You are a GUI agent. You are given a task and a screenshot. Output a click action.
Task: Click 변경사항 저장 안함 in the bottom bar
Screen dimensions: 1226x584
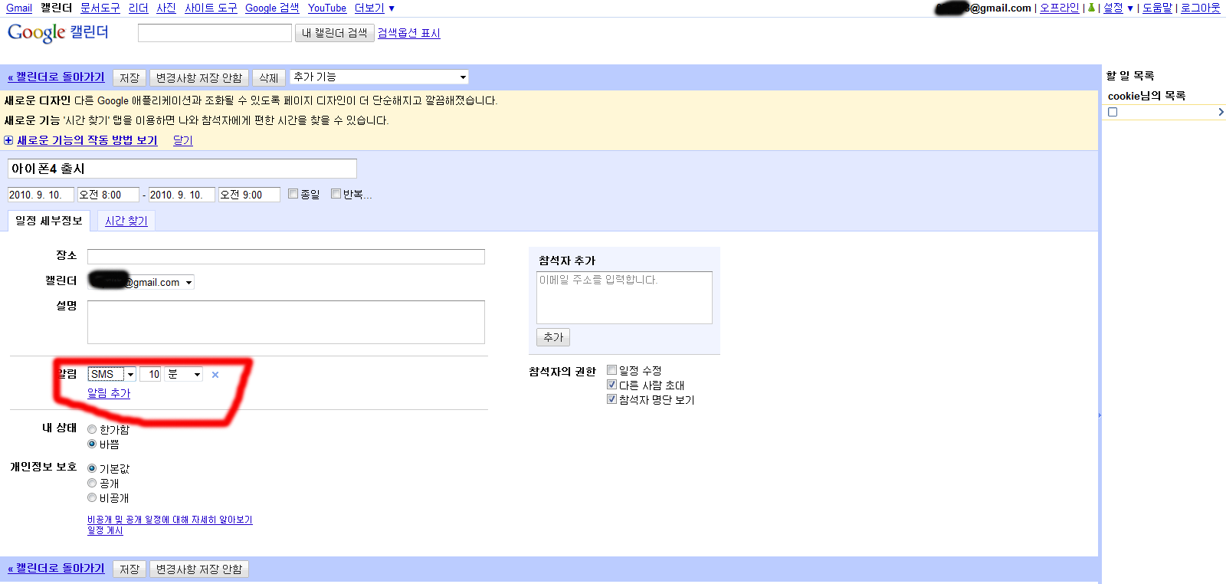click(x=199, y=569)
